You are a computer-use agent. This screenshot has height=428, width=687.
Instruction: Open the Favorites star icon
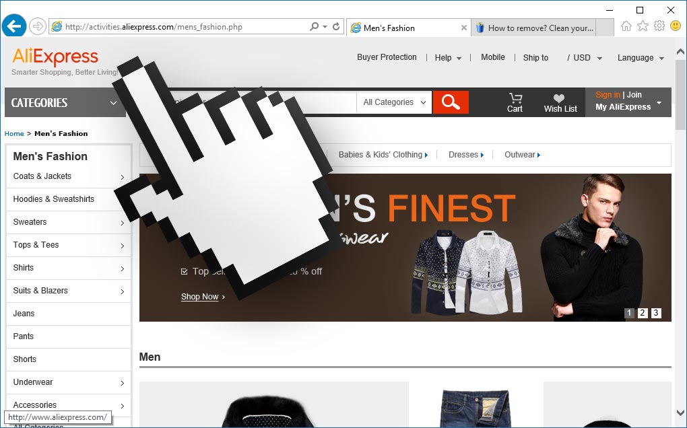point(643,26)
